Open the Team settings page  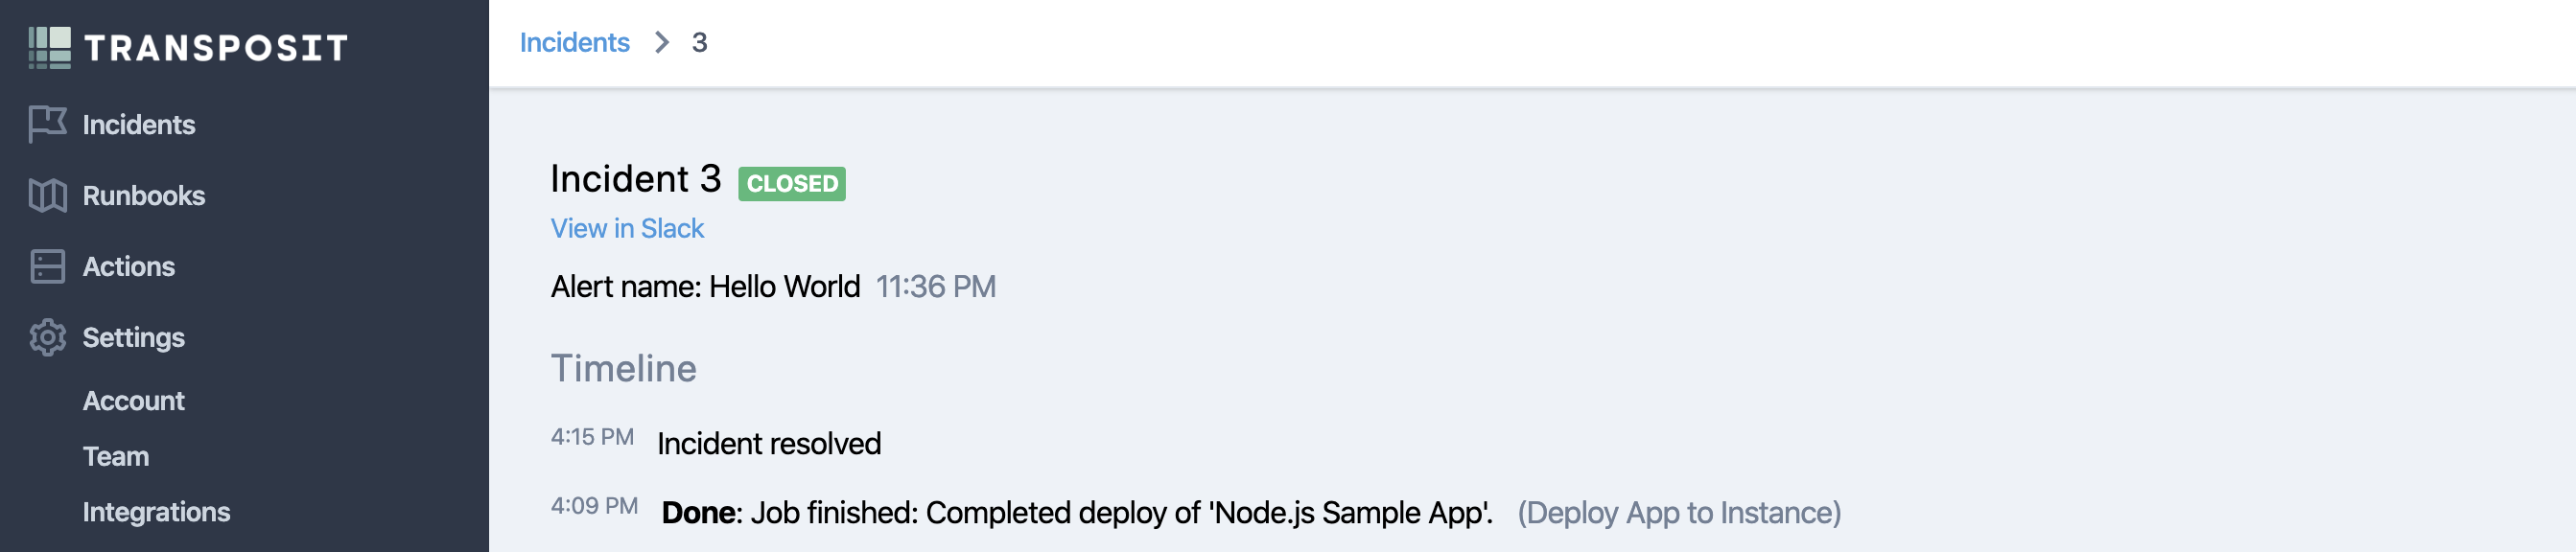tap(115, 456)
